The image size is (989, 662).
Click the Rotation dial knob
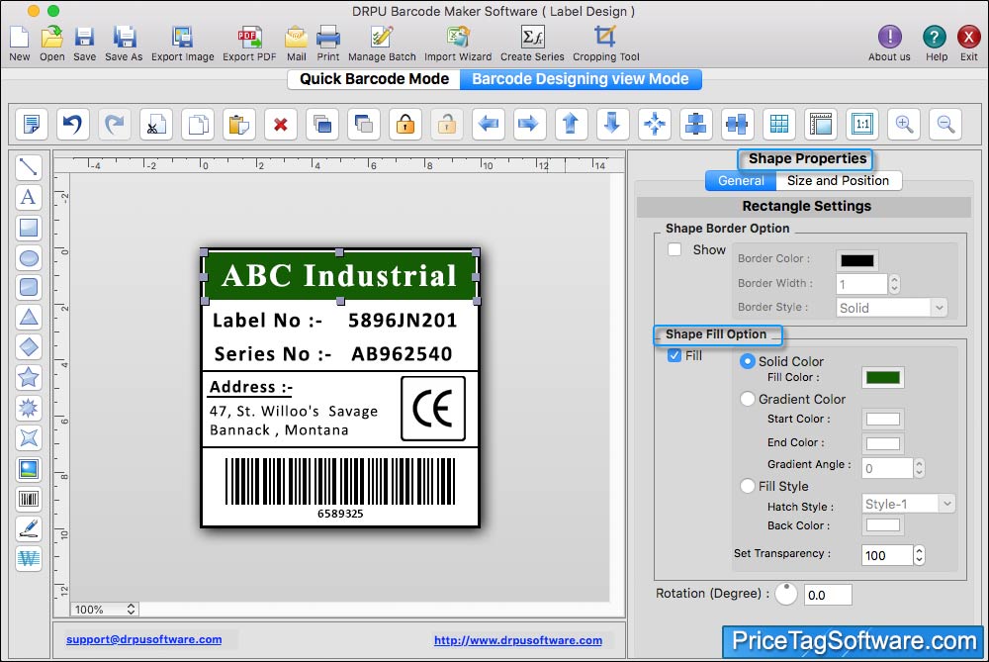tap(786, 594)
